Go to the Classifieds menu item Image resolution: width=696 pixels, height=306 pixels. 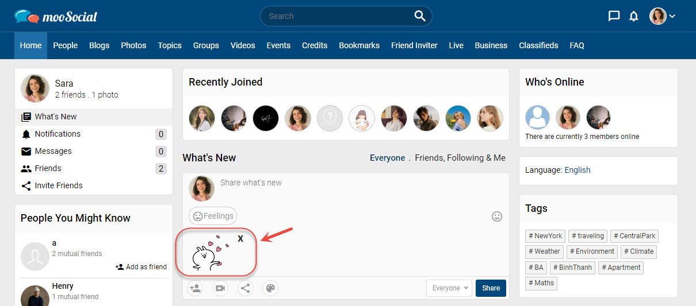(538, 45)
